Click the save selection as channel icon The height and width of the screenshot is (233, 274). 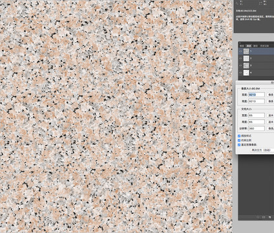pos(264,217)
